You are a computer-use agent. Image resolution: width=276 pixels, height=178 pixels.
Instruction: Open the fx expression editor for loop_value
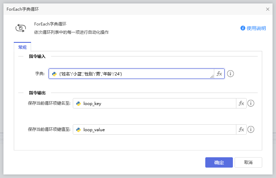tap(241, 130)
